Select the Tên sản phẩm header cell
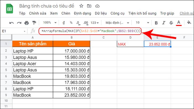194x109 pixels. [x=33, y=44]
